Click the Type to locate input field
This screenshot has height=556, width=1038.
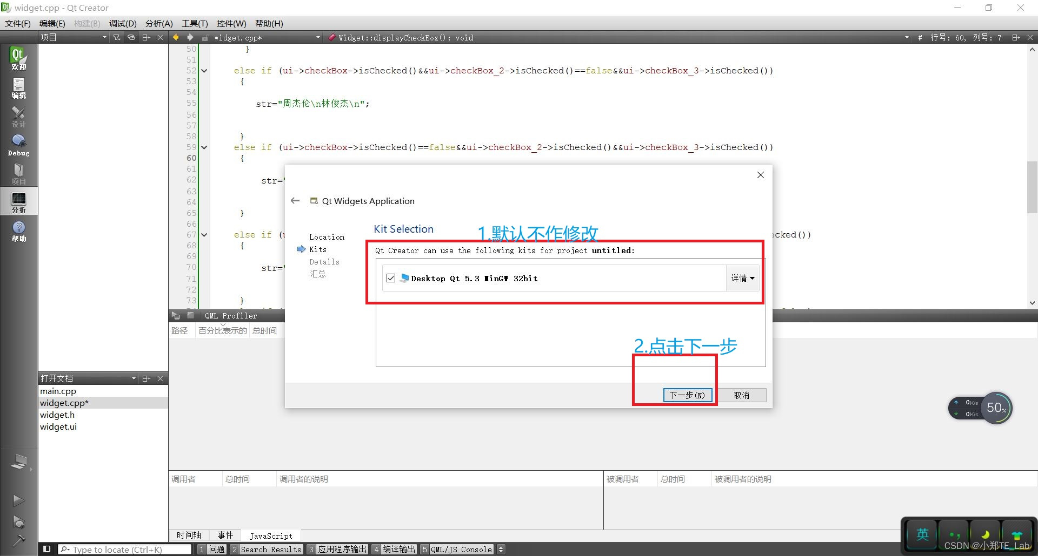(124, 549)
